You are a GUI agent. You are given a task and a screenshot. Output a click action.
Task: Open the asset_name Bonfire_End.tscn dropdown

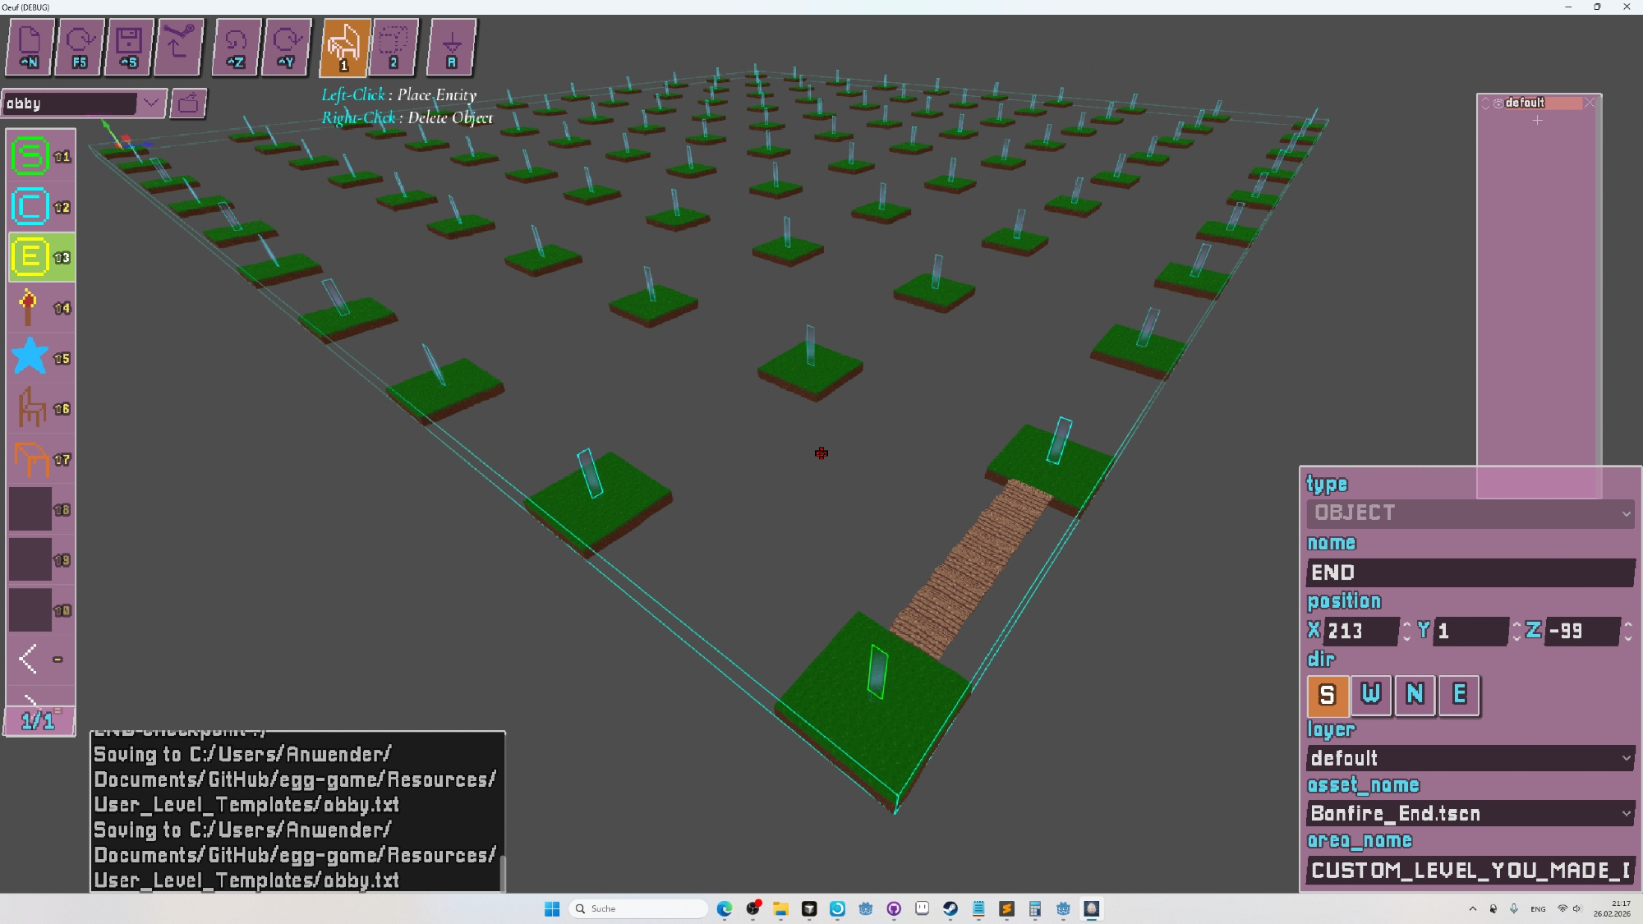[1469, 813]
